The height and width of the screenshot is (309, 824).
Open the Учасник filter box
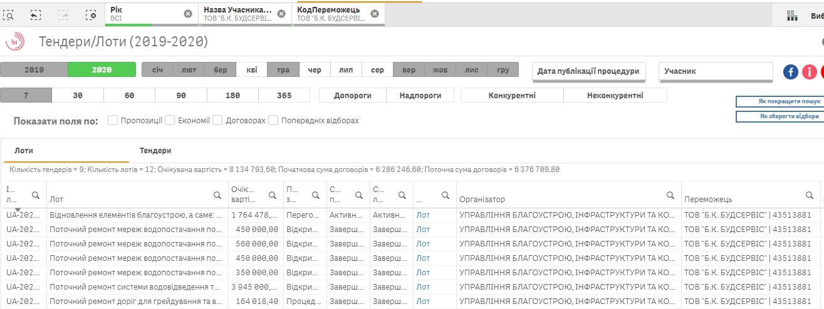click(716, 71)
